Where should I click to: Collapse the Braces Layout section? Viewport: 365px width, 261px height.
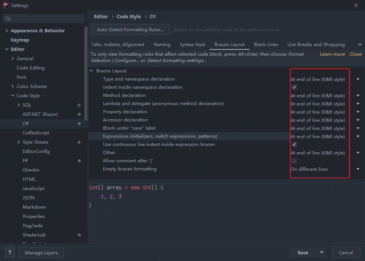coord(91,71)
